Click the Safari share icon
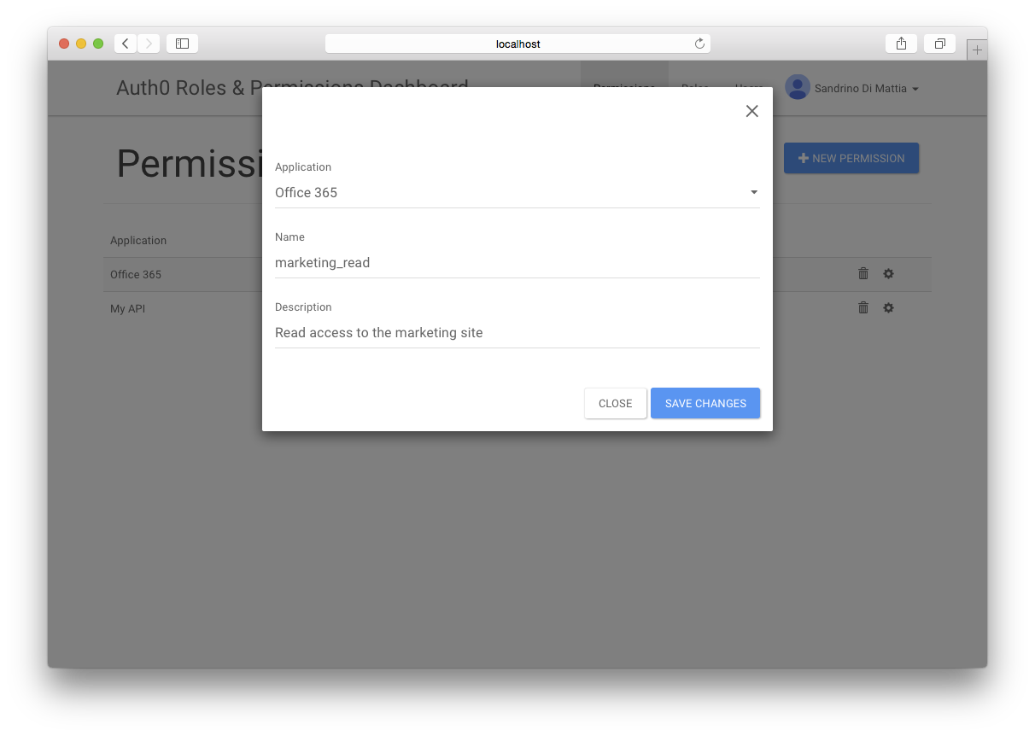This screenshot has width=1035, height=736. [x=901, y=44]
